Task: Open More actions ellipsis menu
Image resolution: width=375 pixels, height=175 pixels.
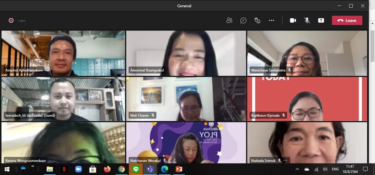Action: pyautogui.click(x=272, y=21)
